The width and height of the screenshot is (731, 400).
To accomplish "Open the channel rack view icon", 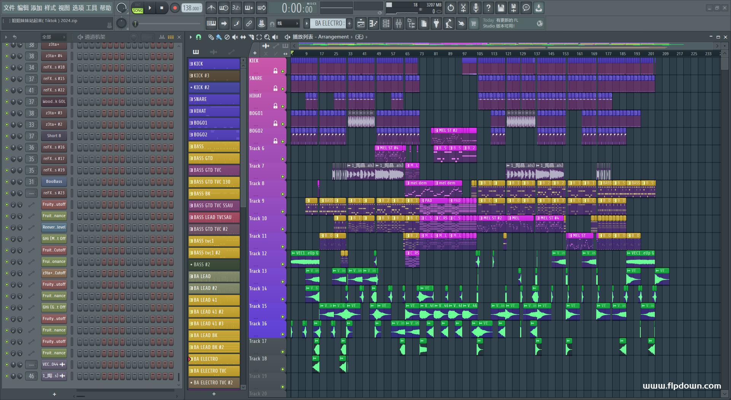I will click(386, 24).
